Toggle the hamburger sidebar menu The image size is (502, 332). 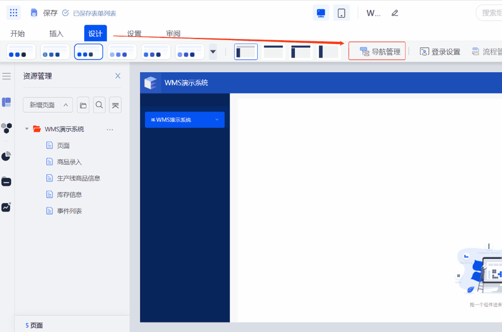point(7,76)
